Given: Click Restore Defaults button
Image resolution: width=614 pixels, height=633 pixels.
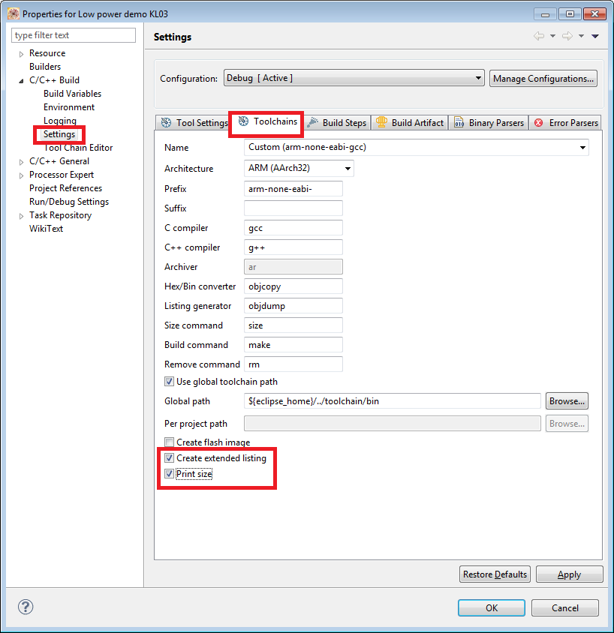Looking at the screenshot, I should coord(495,574).
